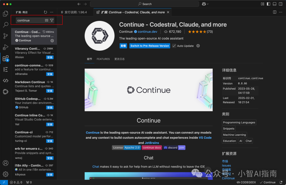The height and width of the screenshot is (185, 286).
Task: Open the extension settings gear beside Auto Update
Action: (198, 46)
